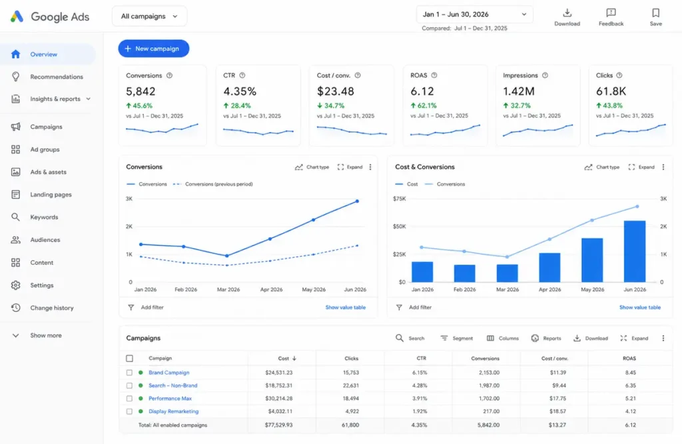Open Audiences in the sidebar

tap(36, 240)
